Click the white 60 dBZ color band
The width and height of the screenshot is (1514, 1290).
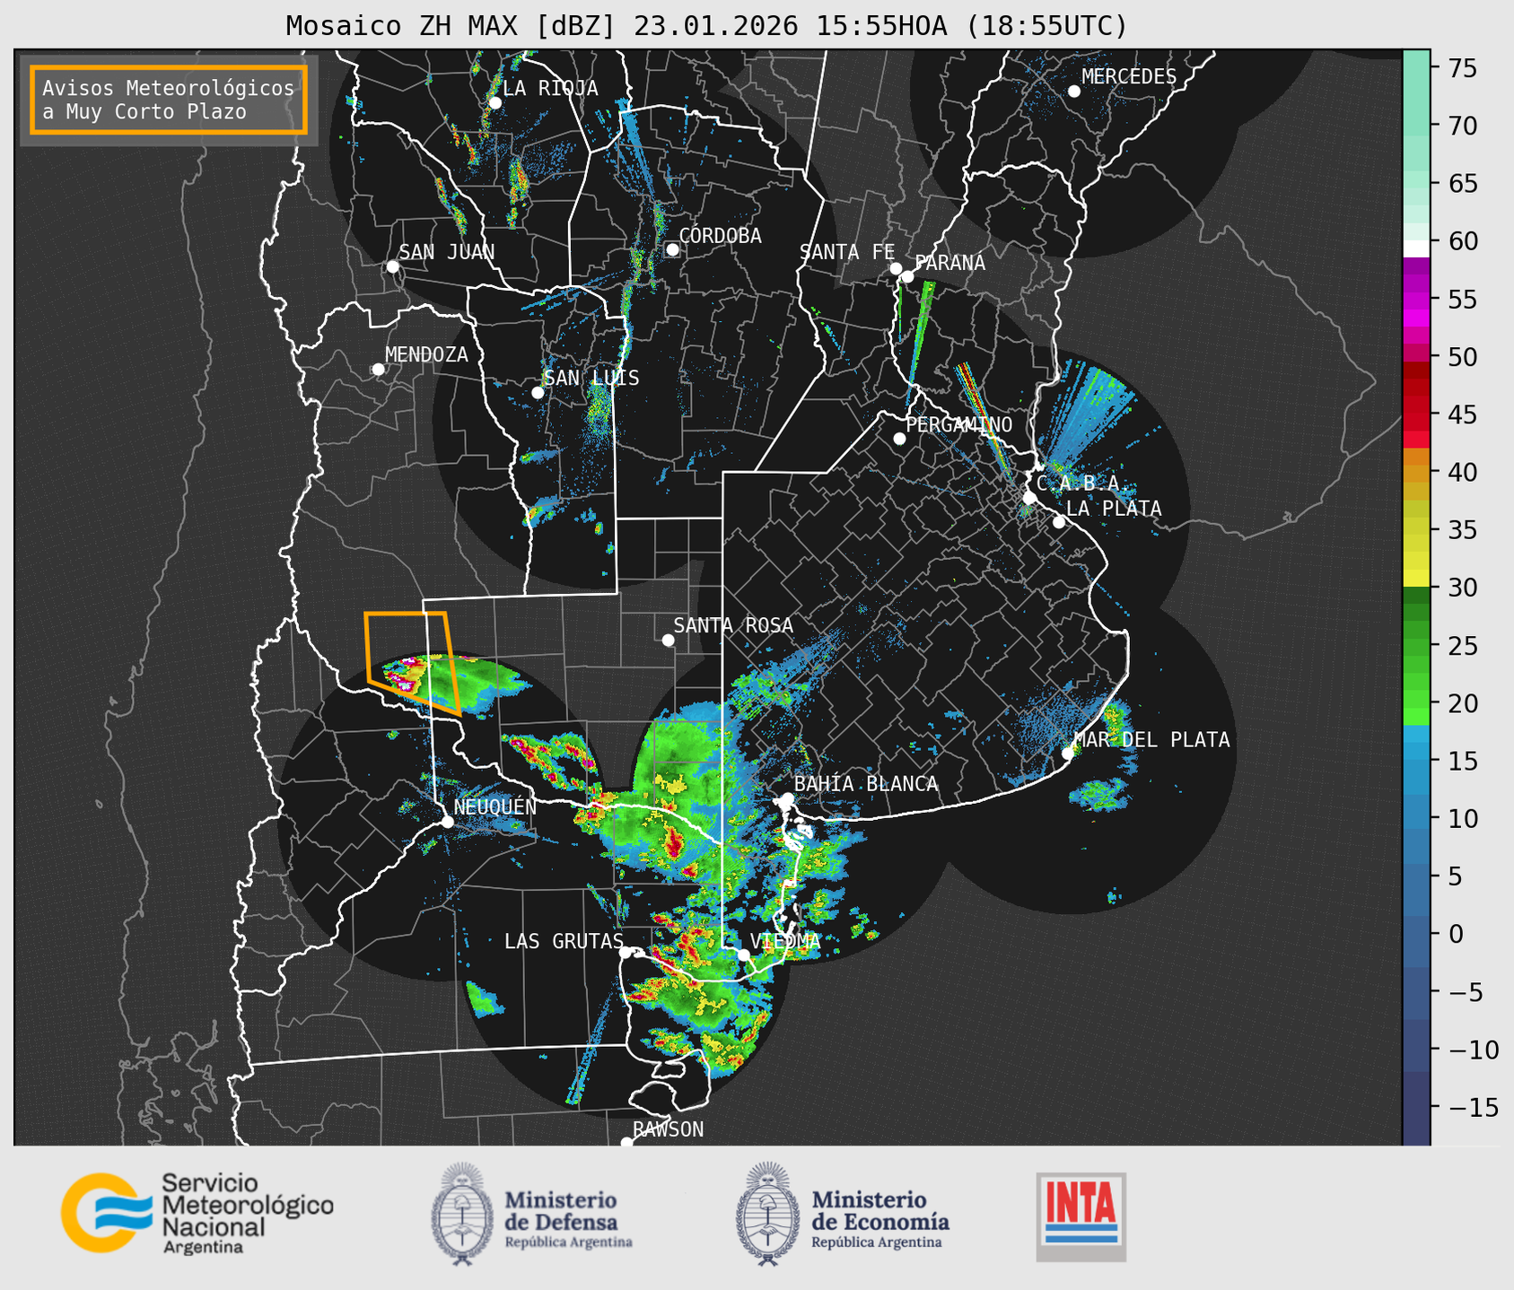[x=1416, y=248]
